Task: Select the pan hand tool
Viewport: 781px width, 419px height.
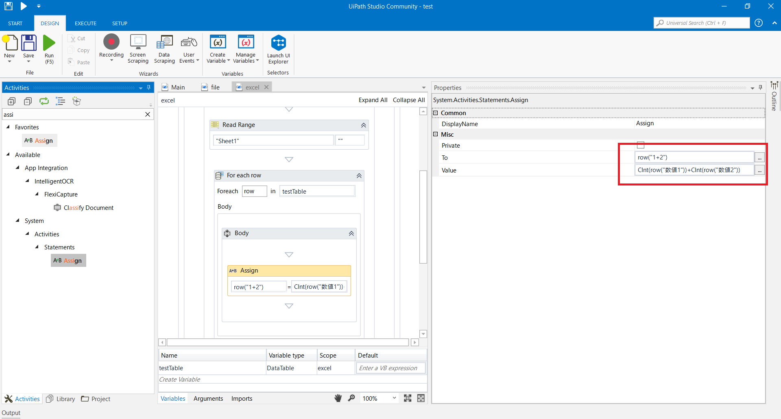Action: click(x=338, y=398)
